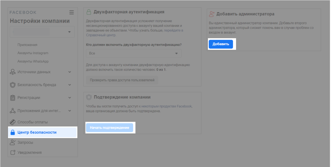The height and width of the screenshot is (167, 331).
Task: Click the Безопасность бренда shield icon
Action: [13, 85]
